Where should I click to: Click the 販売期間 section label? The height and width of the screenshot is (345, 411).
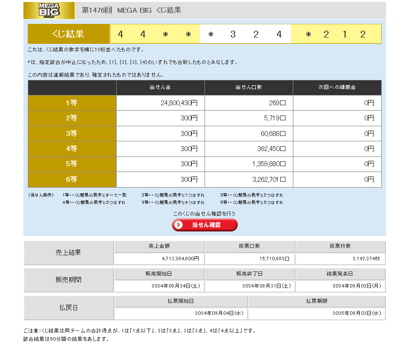click(x=68, y=280)
